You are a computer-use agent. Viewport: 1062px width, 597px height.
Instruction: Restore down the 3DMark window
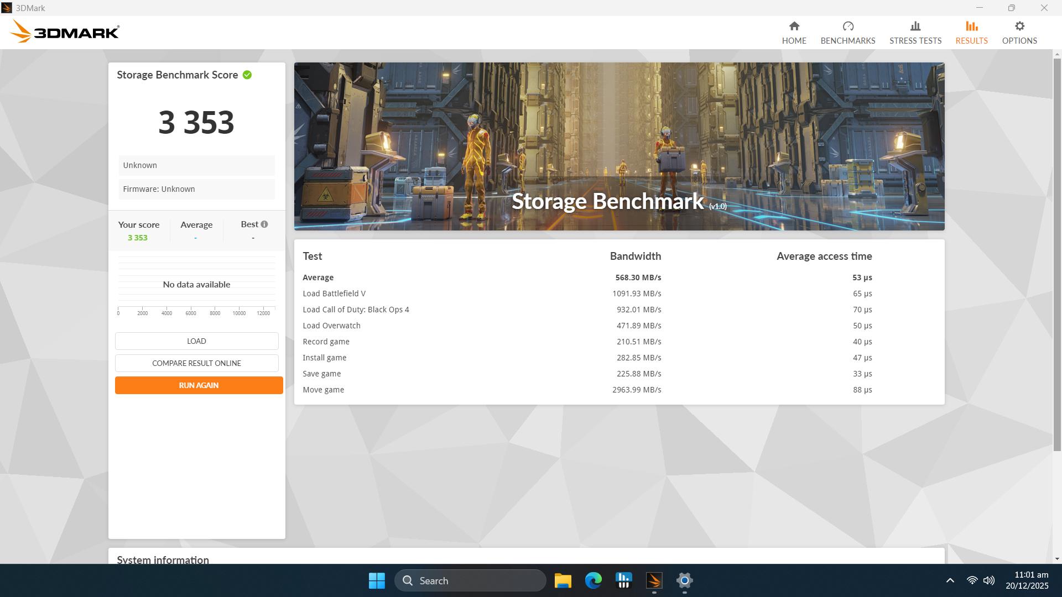coord(1011,8)
